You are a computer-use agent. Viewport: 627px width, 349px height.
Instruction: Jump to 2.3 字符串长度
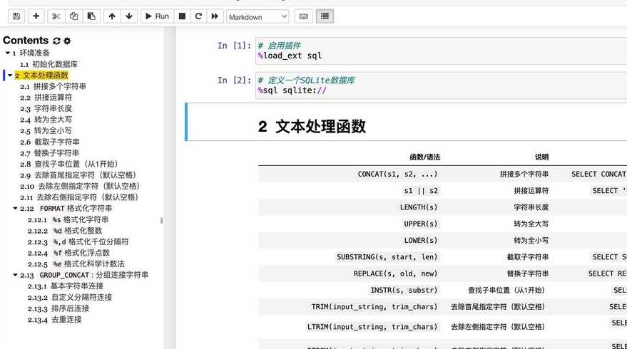(x=46, y=108)
